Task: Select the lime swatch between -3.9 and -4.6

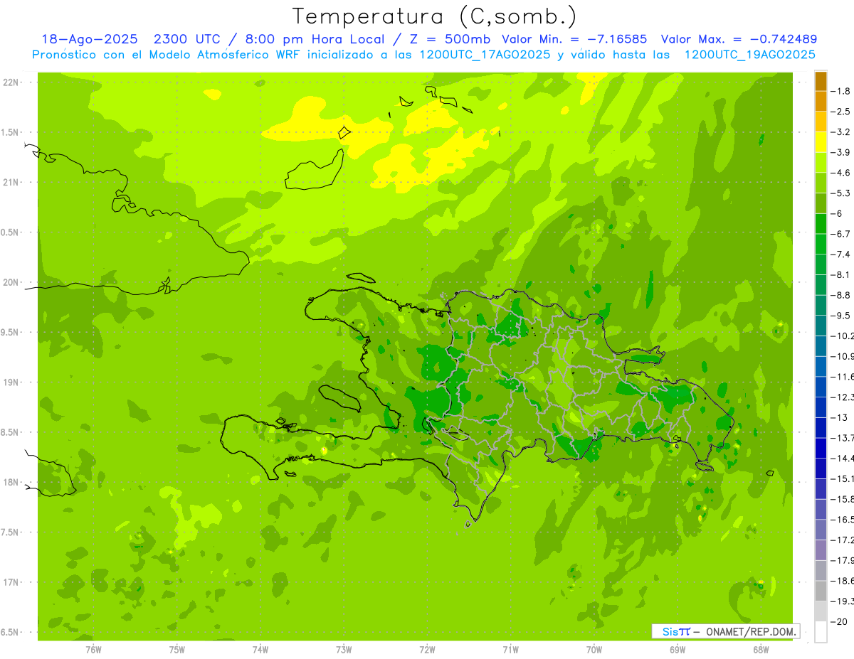Action: pyautogui.click(x=821, y=162)
